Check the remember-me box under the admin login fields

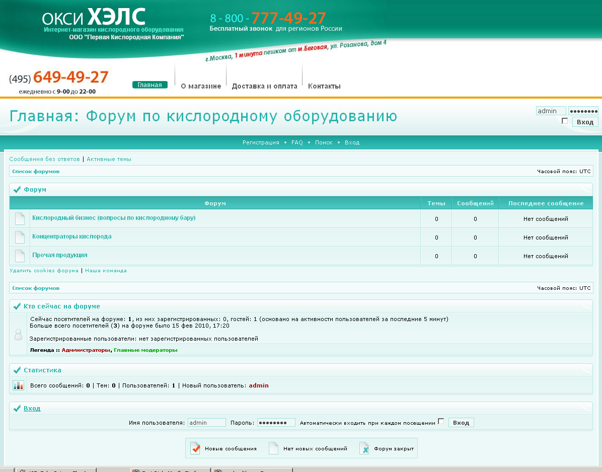(x=565, y=121)
